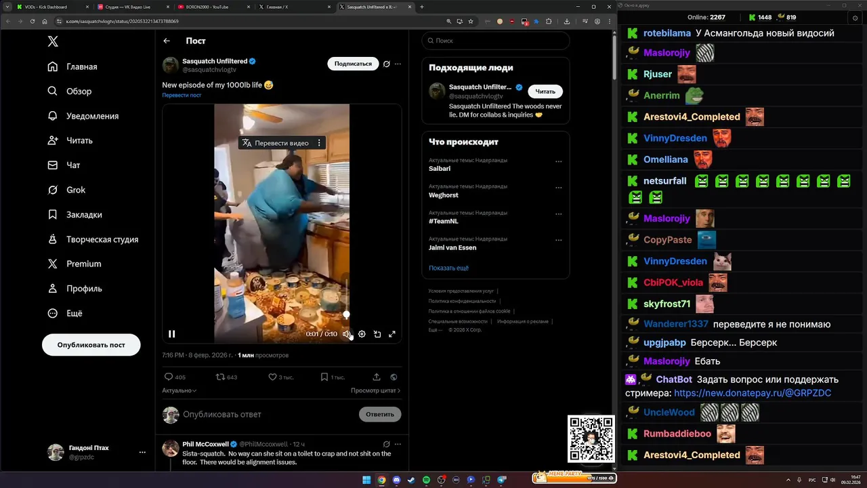This screenshot has width=867, height=488.
Task: Bookmark this page with star icon
Action: point(471,22)
